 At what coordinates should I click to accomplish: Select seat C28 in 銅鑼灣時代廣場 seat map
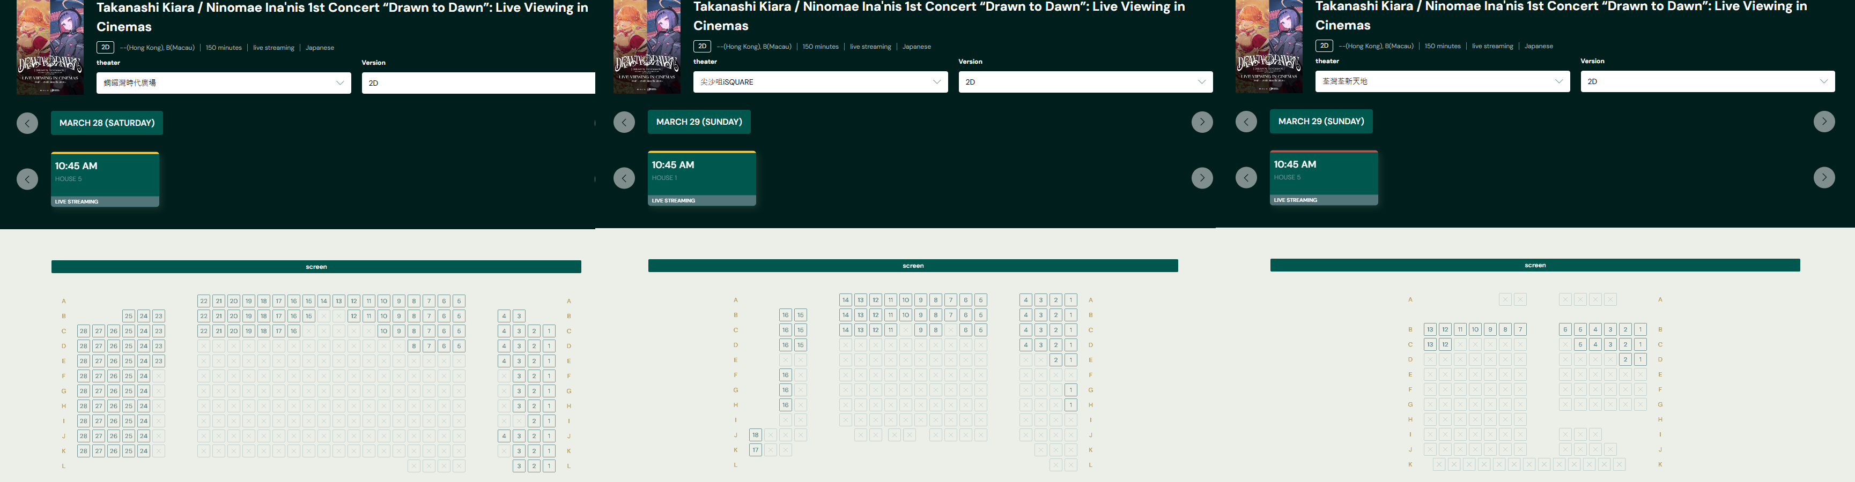[x=84, y=332]
